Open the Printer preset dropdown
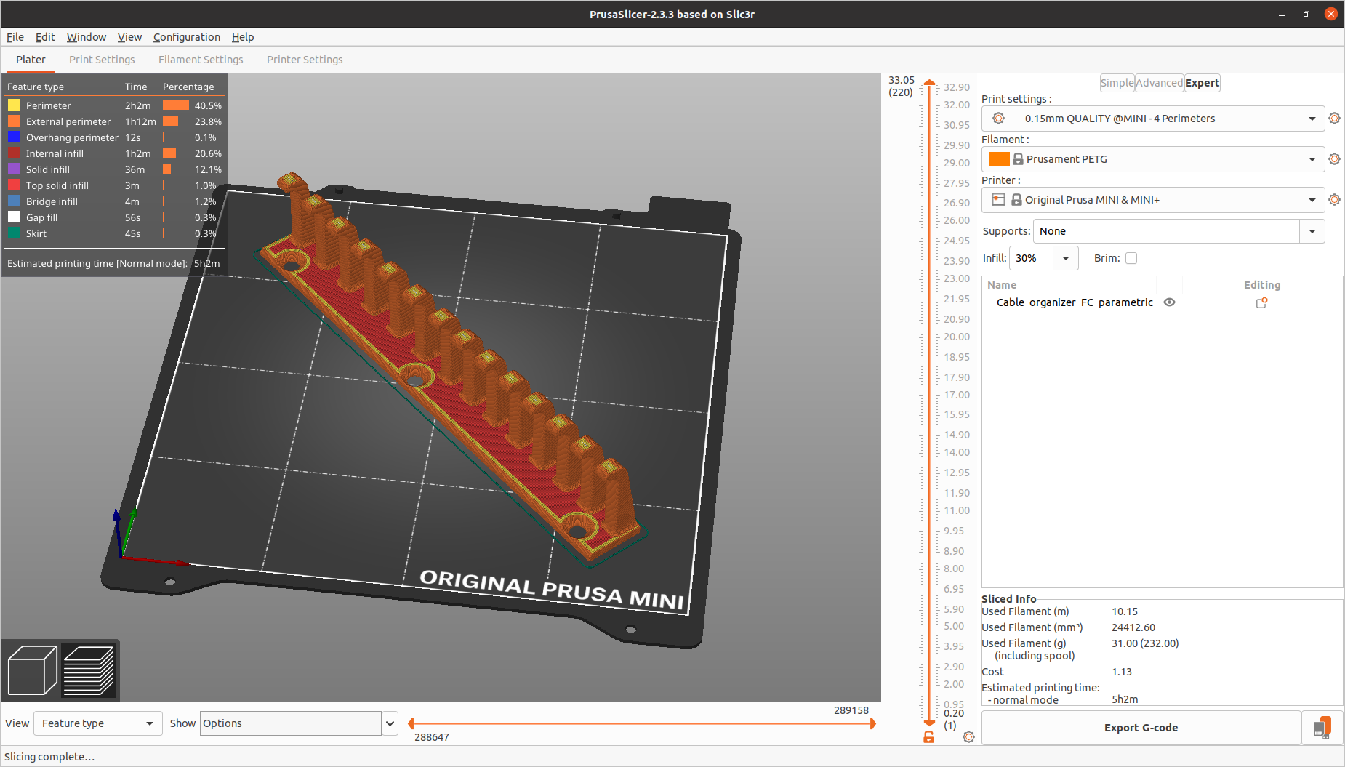The width and height of the screenshot is (1345, 767). (1153, 200)
